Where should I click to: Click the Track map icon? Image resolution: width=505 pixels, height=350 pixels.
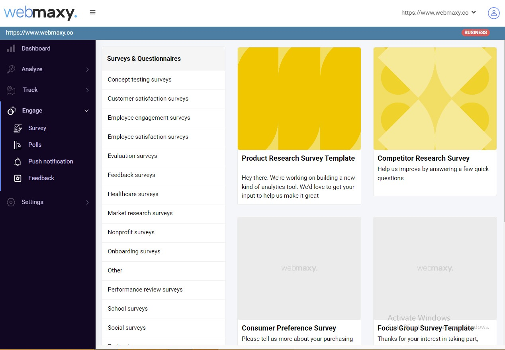click(x=11, y=90)
